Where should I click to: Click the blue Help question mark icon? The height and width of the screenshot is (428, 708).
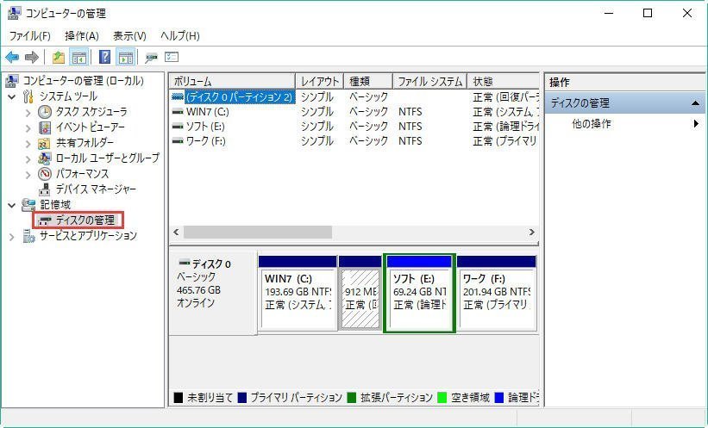104,58
